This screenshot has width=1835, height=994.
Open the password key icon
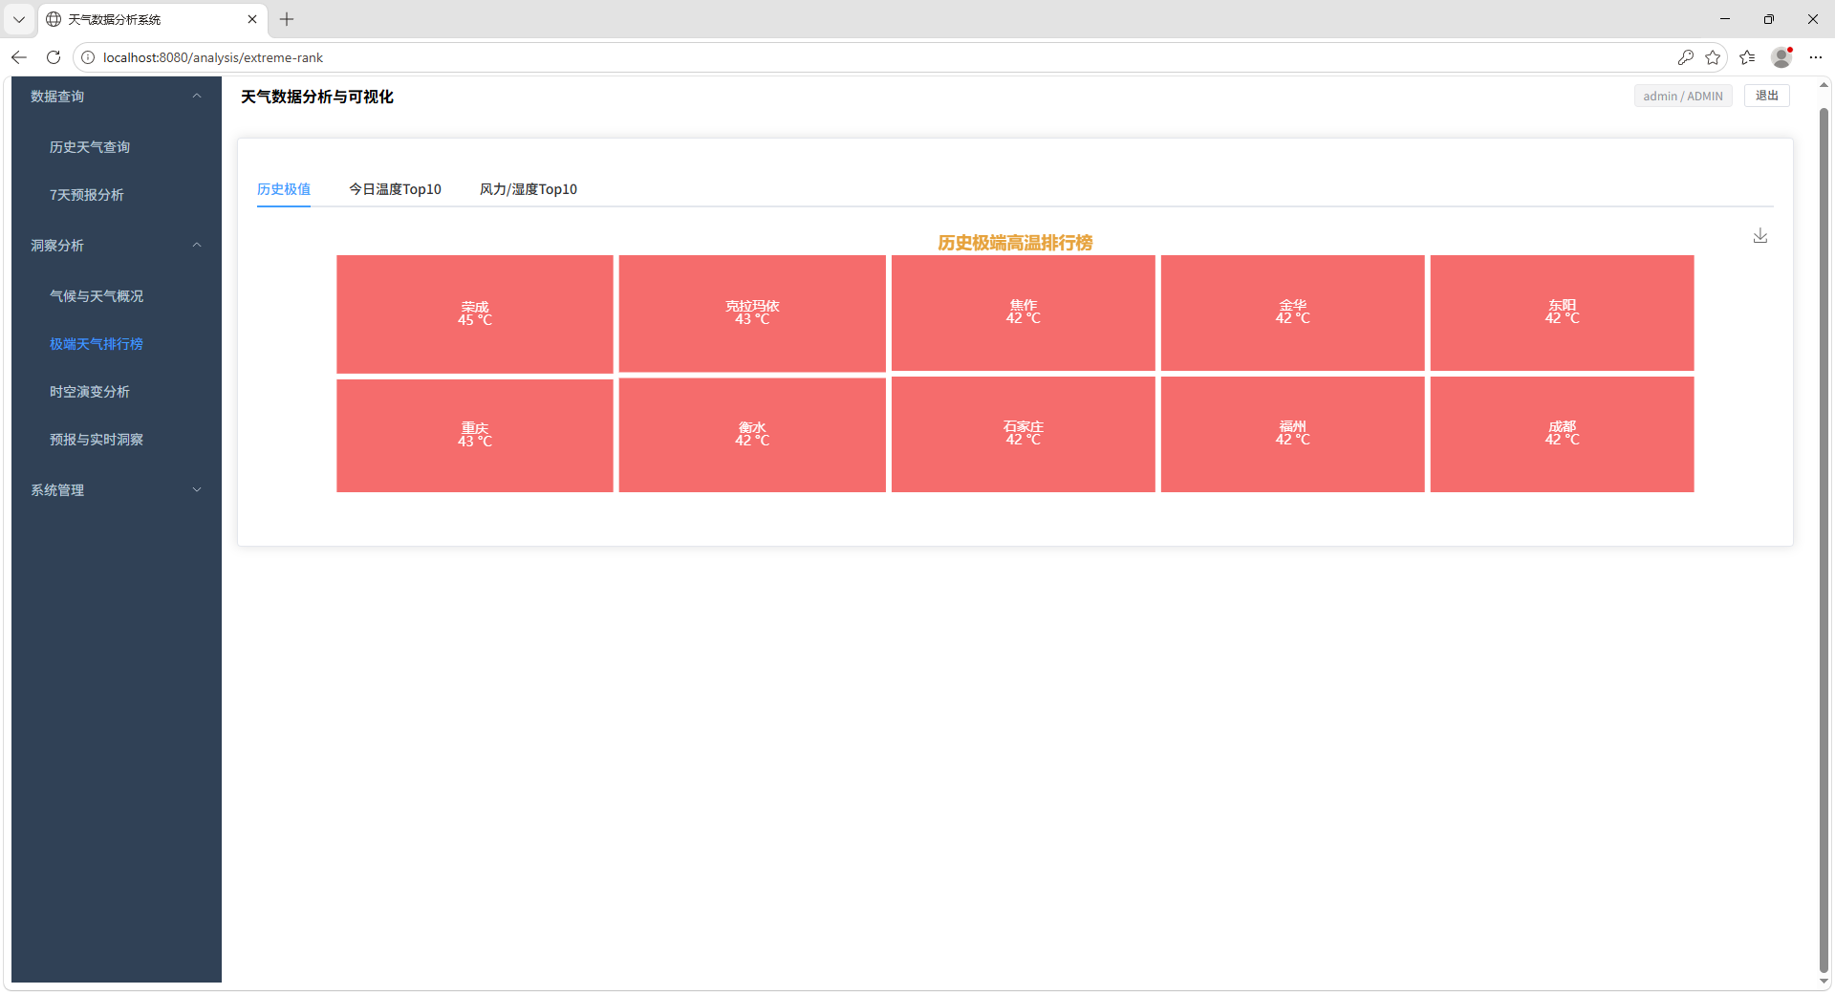coord(1685,57)
